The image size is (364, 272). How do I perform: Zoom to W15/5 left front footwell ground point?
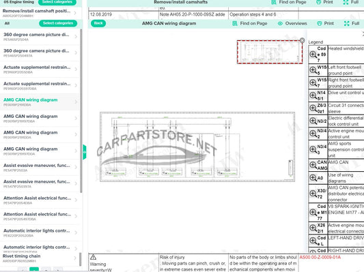click(x=313, y=70)
